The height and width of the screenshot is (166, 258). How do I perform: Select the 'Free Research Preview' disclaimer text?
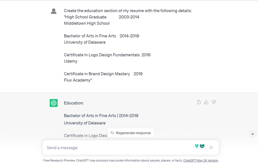(x=113, y=160)
